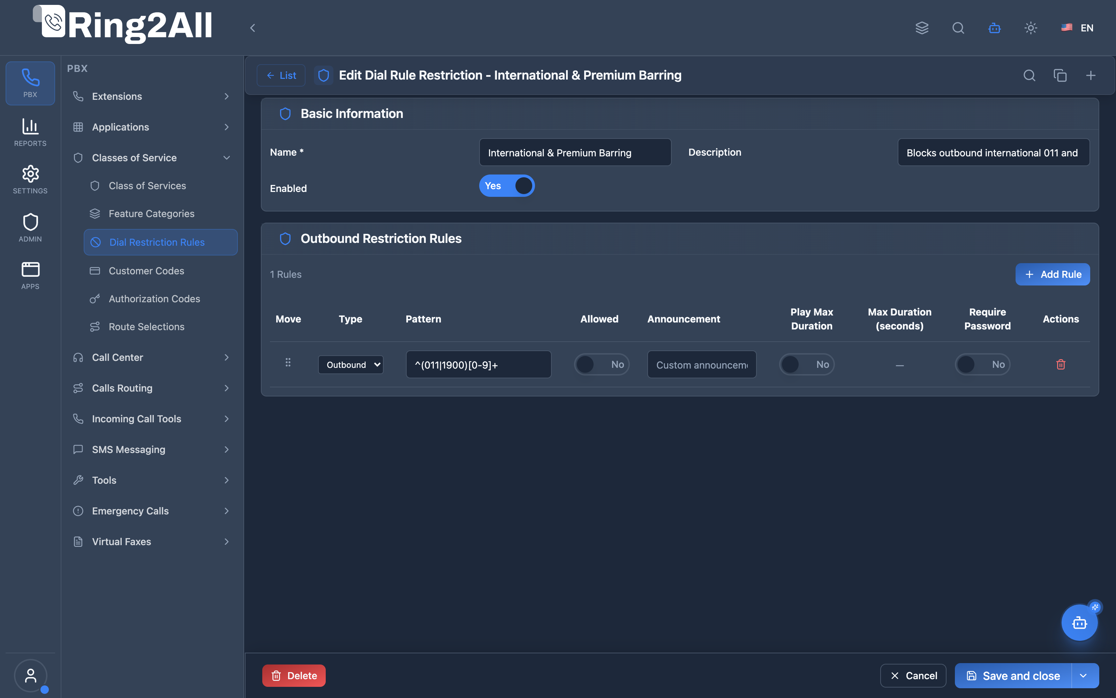
Task: Open Class of Services submenu item
Action: pos(160,186)
